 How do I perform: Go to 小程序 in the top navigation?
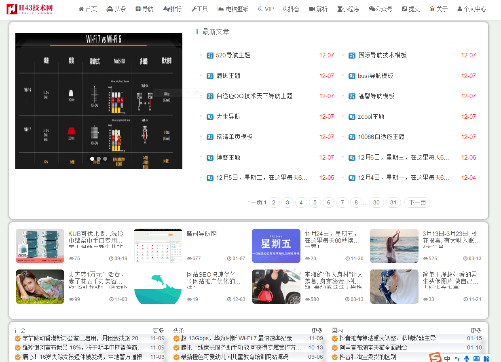coord(348,9)
